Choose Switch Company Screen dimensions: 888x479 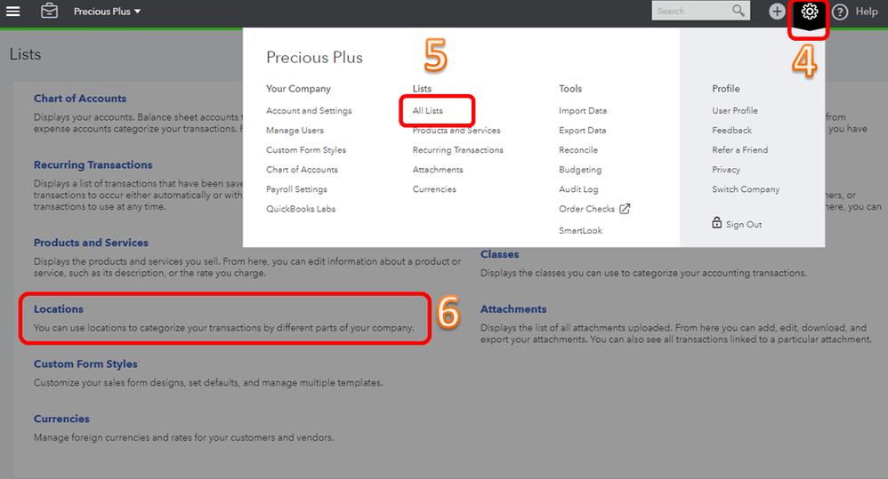click(746, 189)
